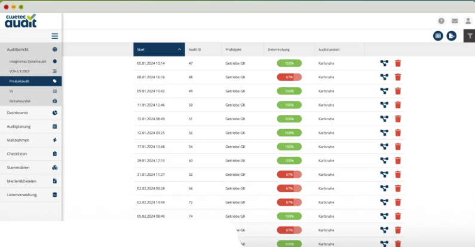The image size is (475, 247).
Task: Select row with start 29.01.2024 17:10
Action: (269, 161)
